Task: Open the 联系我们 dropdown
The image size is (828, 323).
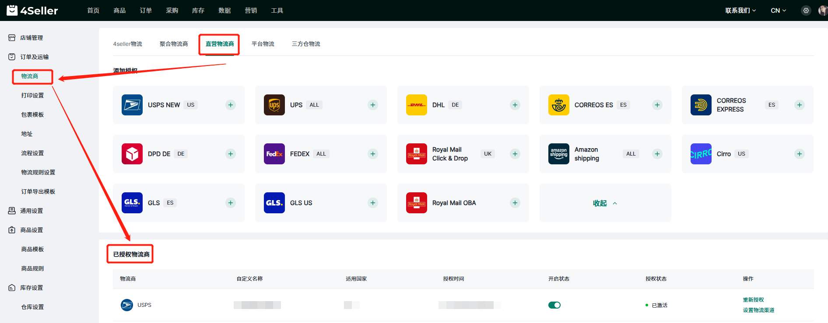Action: click(x=740, y=10)
